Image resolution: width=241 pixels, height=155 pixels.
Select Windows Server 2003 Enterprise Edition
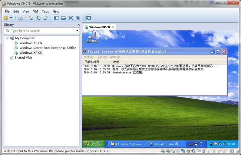tap(48, 48)
